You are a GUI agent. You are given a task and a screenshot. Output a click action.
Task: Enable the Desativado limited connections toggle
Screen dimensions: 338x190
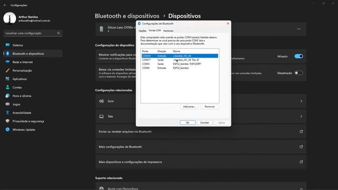299,73
